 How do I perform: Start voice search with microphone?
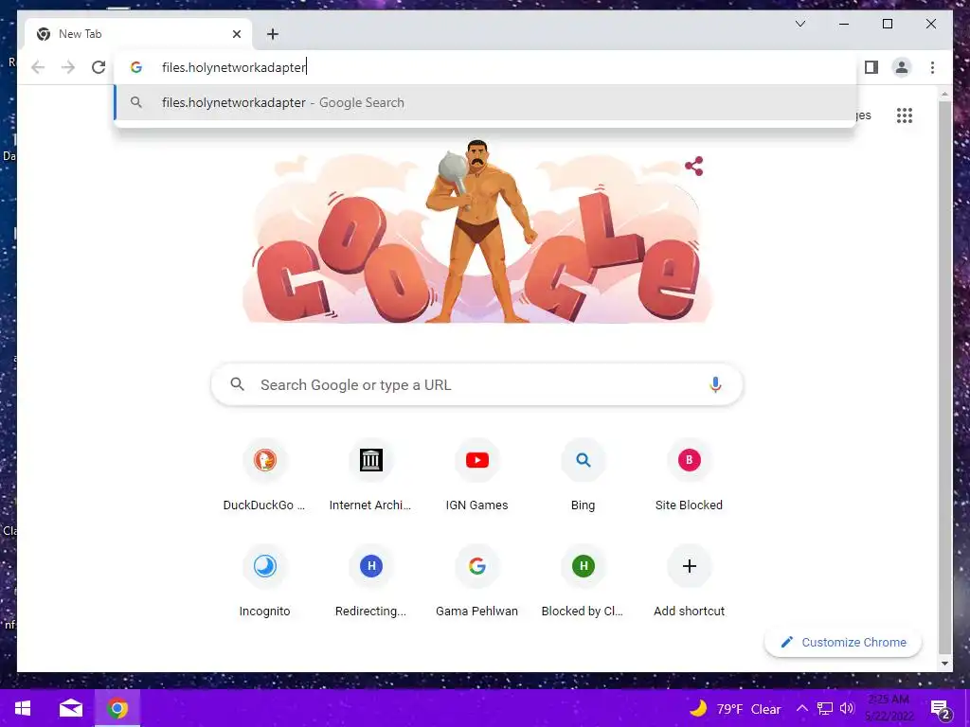[715, 384]
